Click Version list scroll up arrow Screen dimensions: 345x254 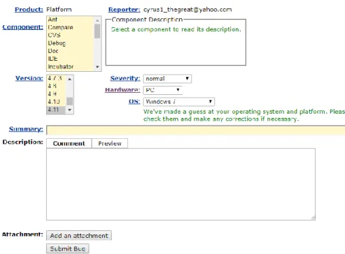69,79
